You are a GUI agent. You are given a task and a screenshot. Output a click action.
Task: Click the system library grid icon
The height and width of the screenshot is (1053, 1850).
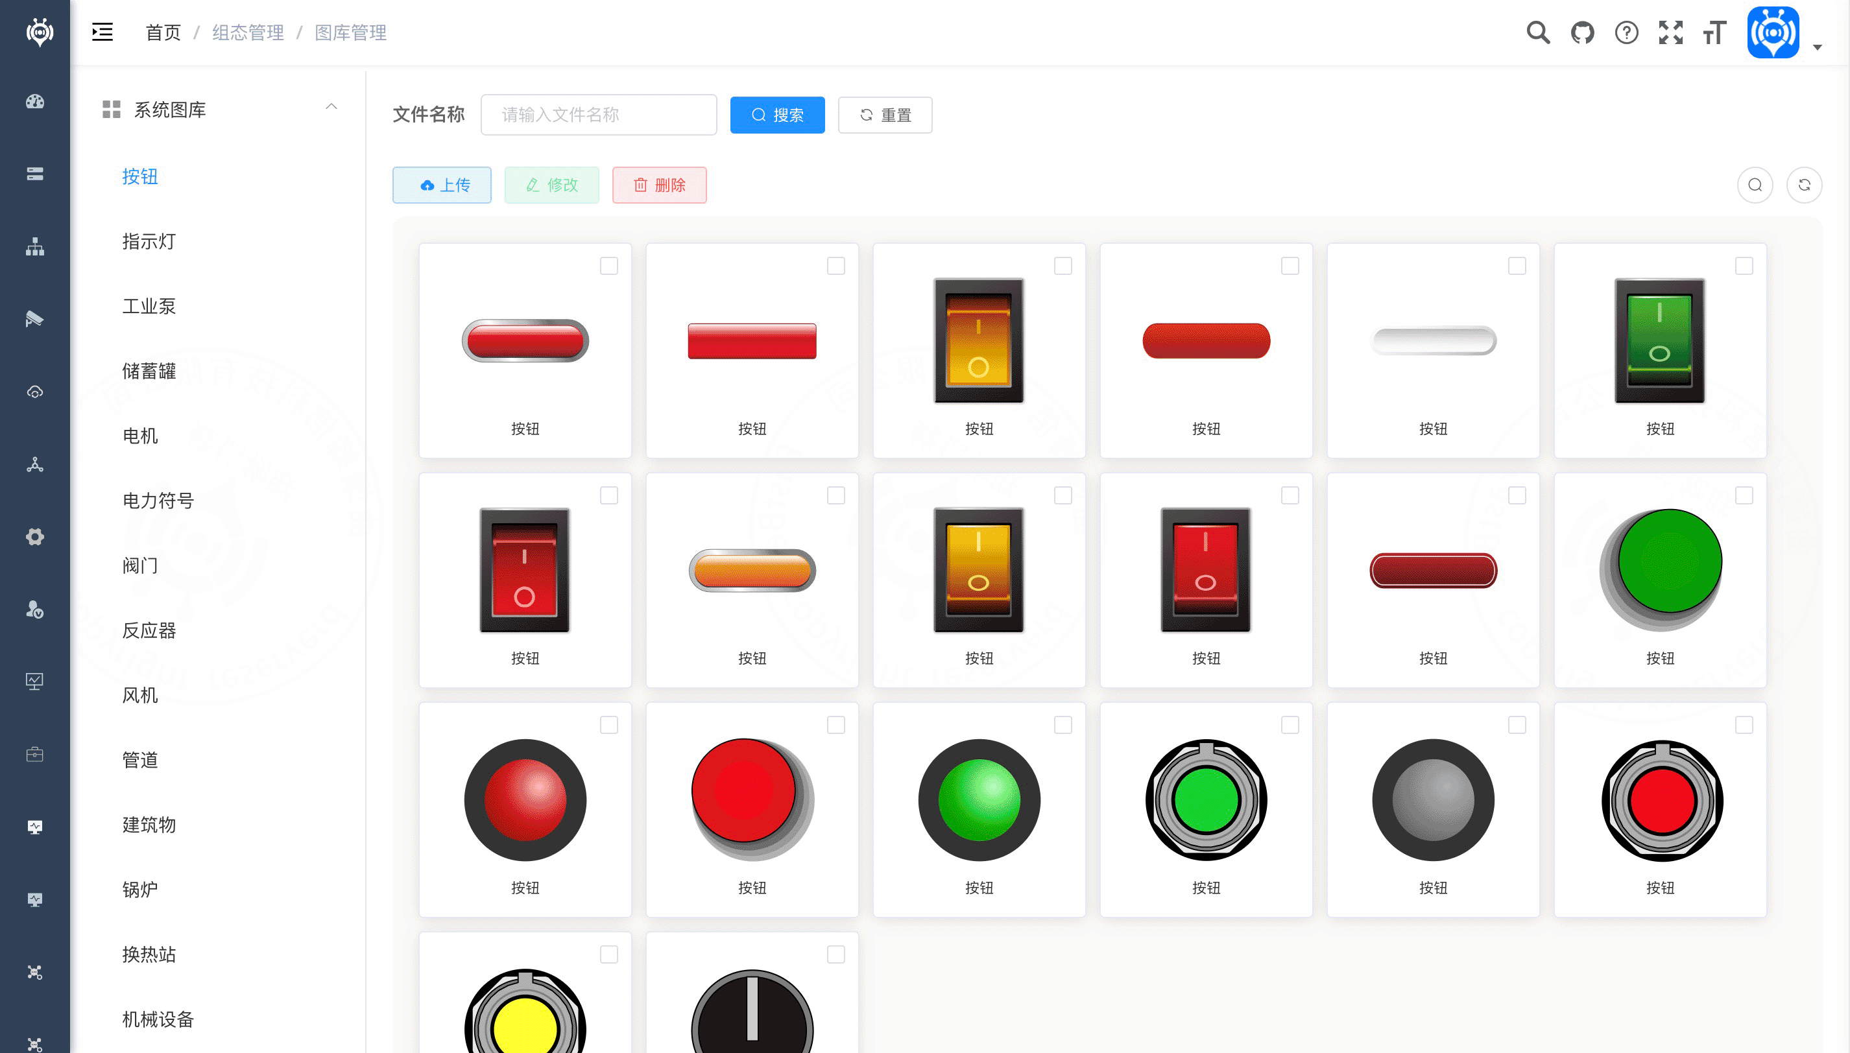112,109
